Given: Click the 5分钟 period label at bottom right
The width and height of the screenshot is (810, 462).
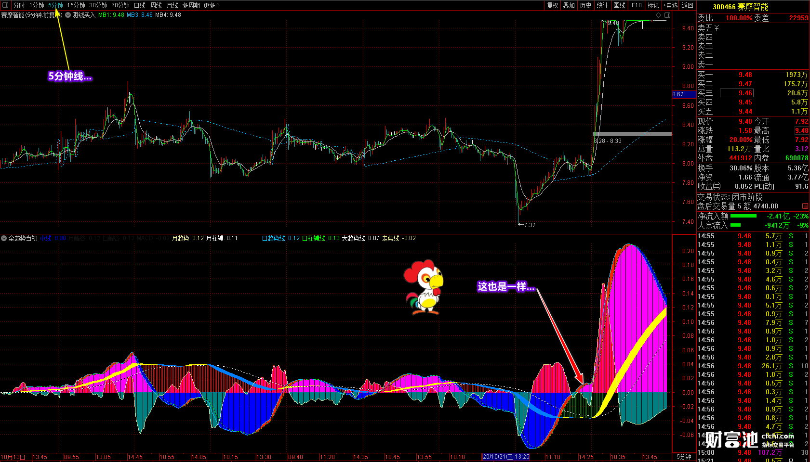Looking at the screenshot, I should pyautogui.click(x=684, y=457).
